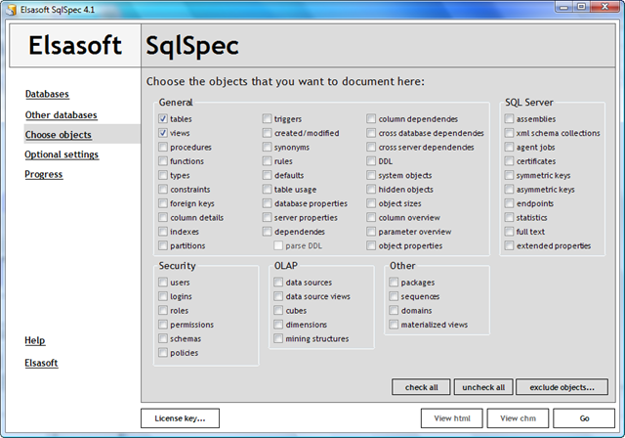This screenshot has height=438, width=625.
Task: Switch to the Progress page
Action: tap(43, 174)
